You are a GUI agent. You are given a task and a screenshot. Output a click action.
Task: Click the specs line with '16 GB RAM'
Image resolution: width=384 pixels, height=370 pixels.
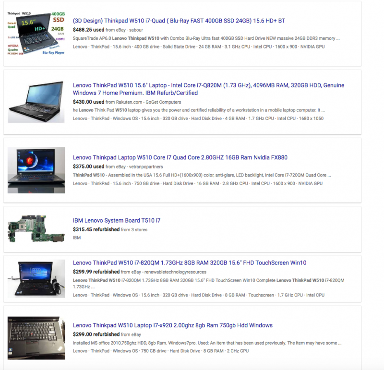pos(198,183)
